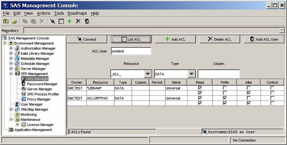
Task: Collapse the Environment Management node
Action: (x=5, y=43)
